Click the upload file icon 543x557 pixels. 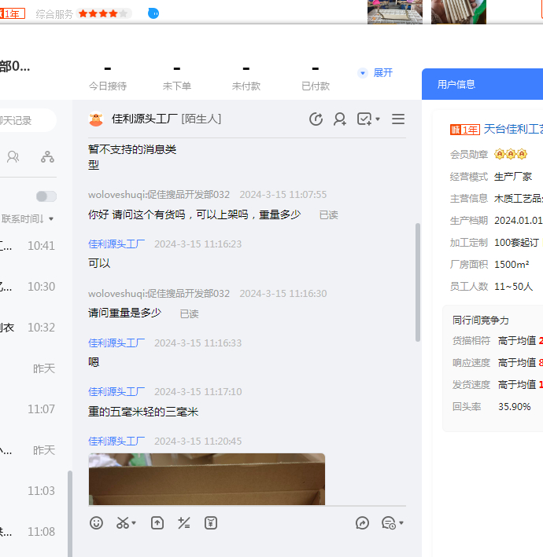tap(157, 522)
